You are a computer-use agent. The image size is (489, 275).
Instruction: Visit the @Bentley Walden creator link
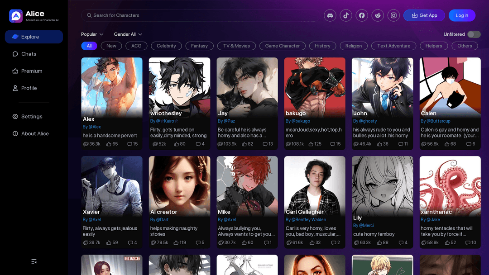click(x=308, y=220)
